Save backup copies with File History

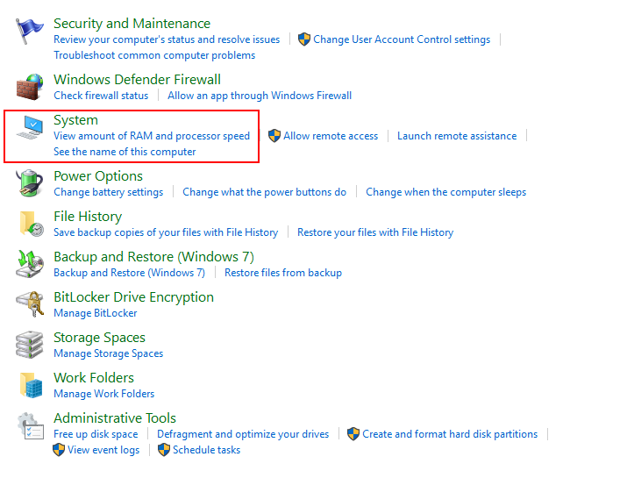pyautogui.click(x=166, y=232)
